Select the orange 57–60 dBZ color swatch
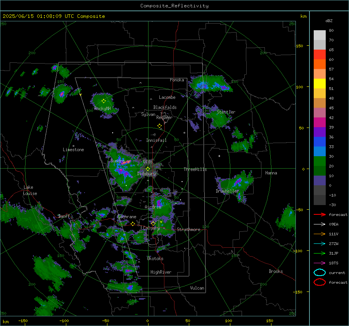 pos(320,64)
